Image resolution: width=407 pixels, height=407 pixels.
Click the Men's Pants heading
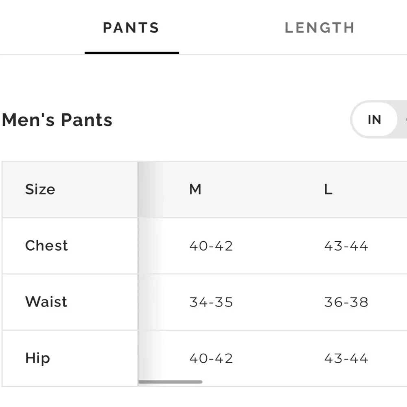(x=57, y=120)
